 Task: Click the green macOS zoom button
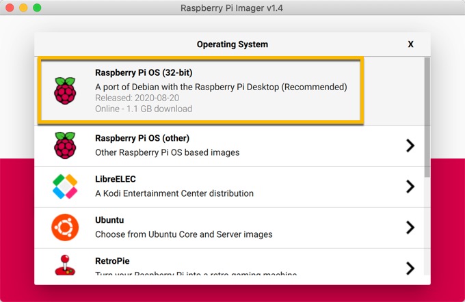point(37,8)
